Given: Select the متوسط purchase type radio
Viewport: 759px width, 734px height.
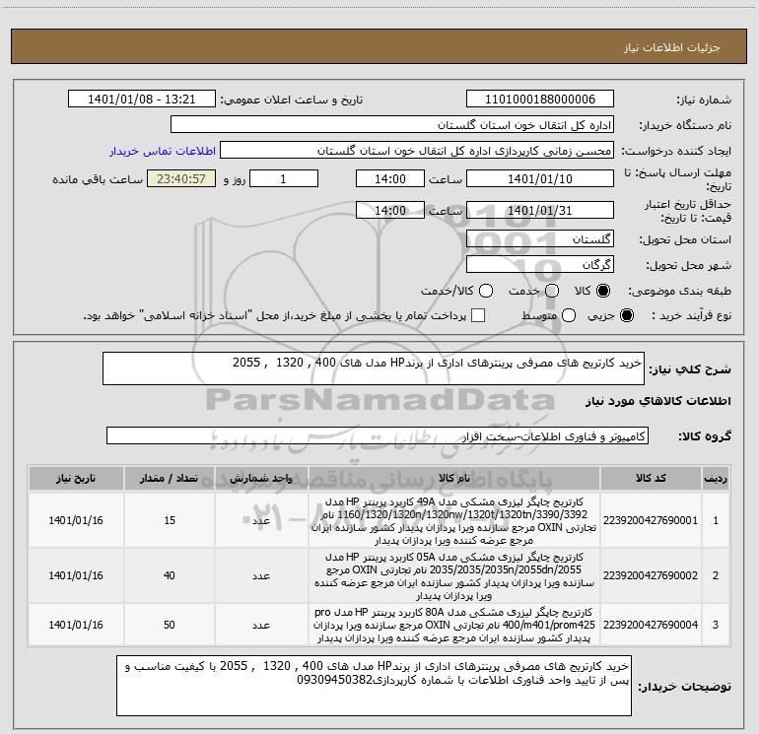Looking at the screenshot, I should click(569, 315).
